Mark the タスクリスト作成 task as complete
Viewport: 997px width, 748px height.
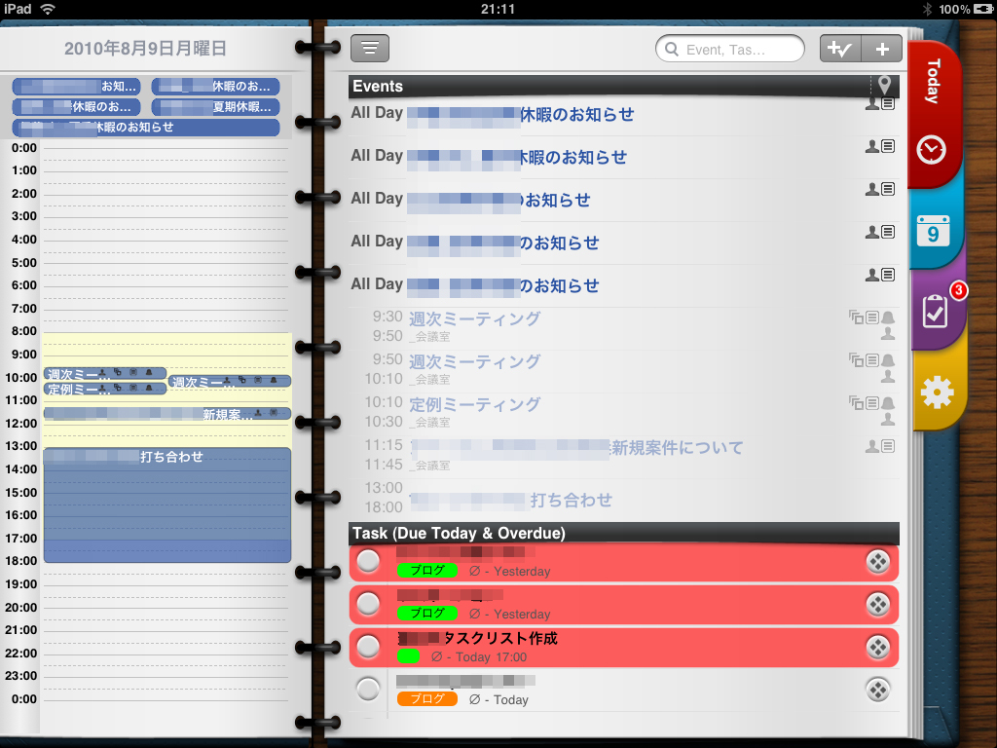click(368, 647)
